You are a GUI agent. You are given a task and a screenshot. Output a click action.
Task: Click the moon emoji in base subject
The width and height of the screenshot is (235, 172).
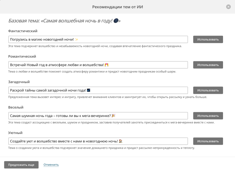pyautogui.click(x=116, y=21)
